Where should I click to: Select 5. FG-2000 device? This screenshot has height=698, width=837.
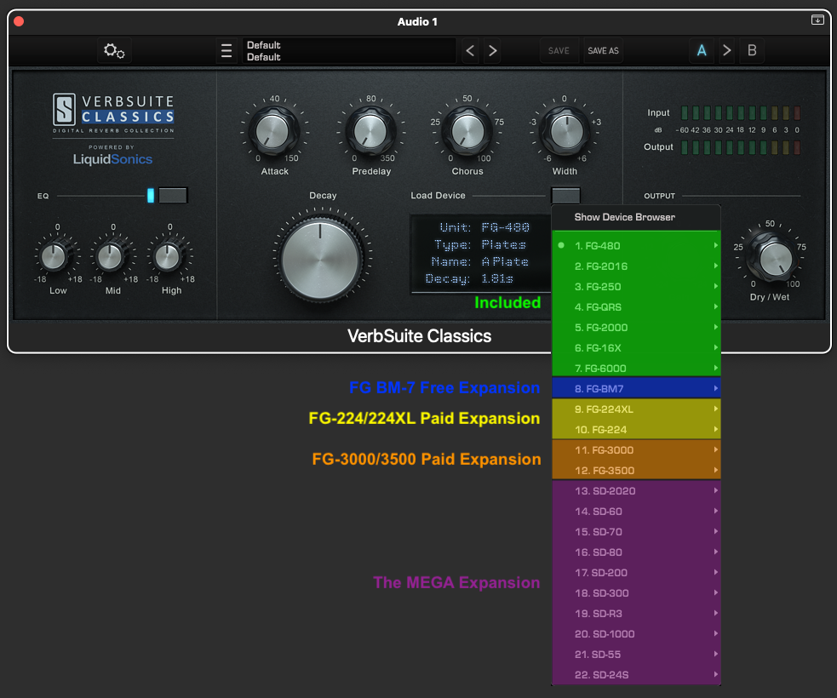[636, 327]
